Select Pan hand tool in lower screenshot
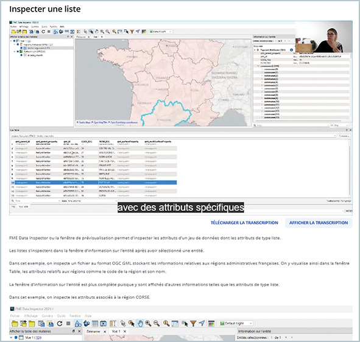Viewport: 360px width, 342px height. coord(140,324)
